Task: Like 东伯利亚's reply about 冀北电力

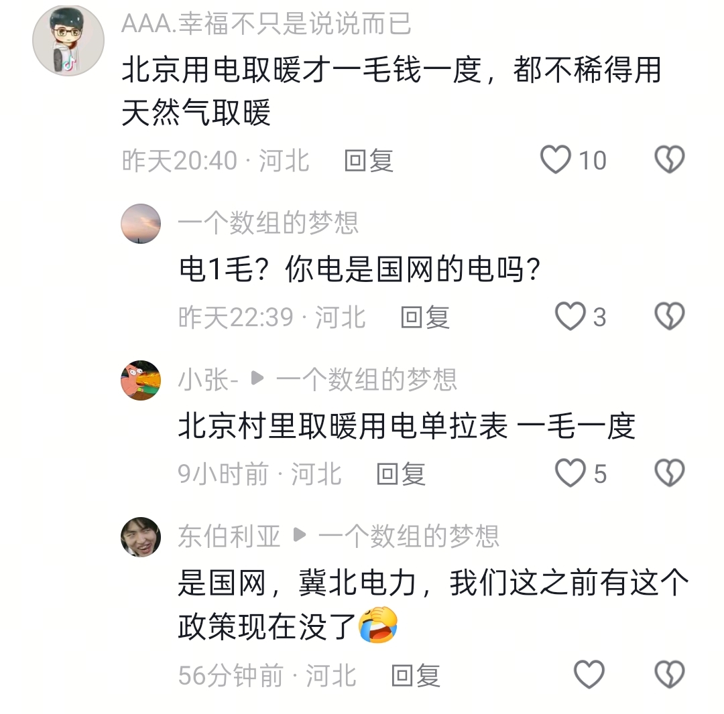Action: [x=589, y=675]
